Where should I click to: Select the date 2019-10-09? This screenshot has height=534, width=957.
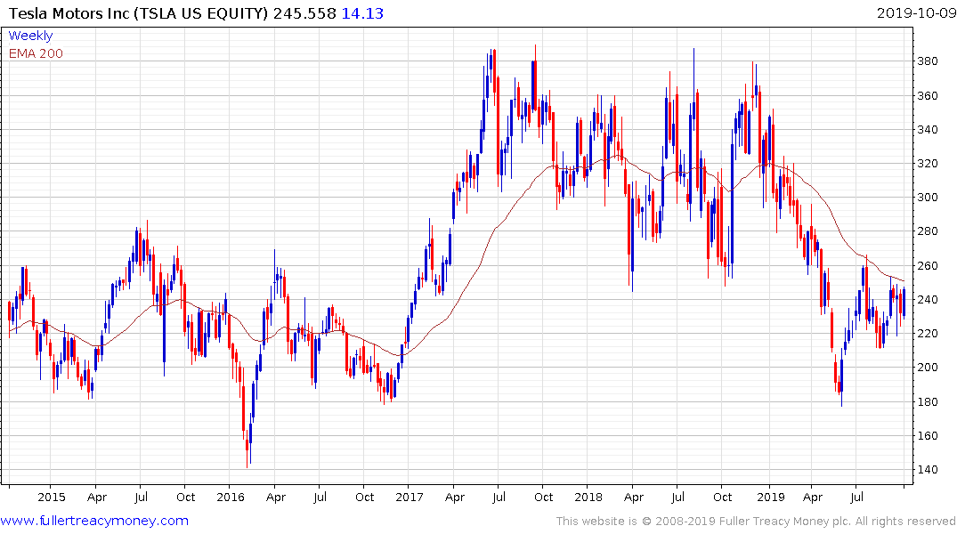916,13
